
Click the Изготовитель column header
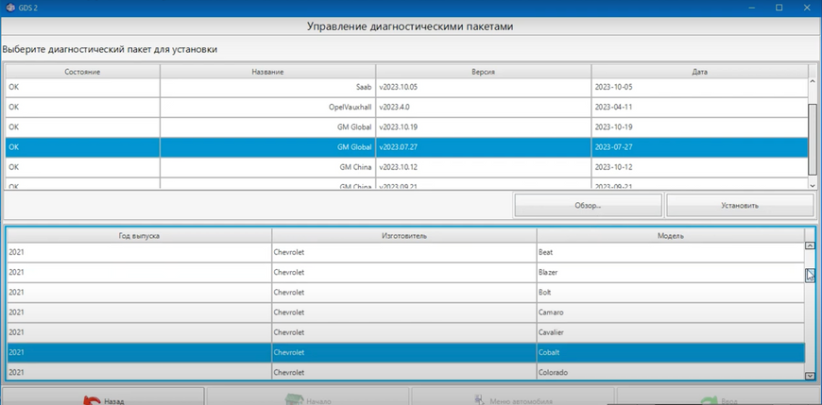click(403, 236)
